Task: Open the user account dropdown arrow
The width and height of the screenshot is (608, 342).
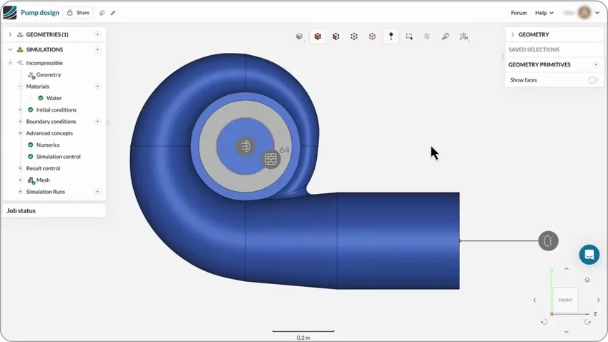Action: click(x=597, y=13)
